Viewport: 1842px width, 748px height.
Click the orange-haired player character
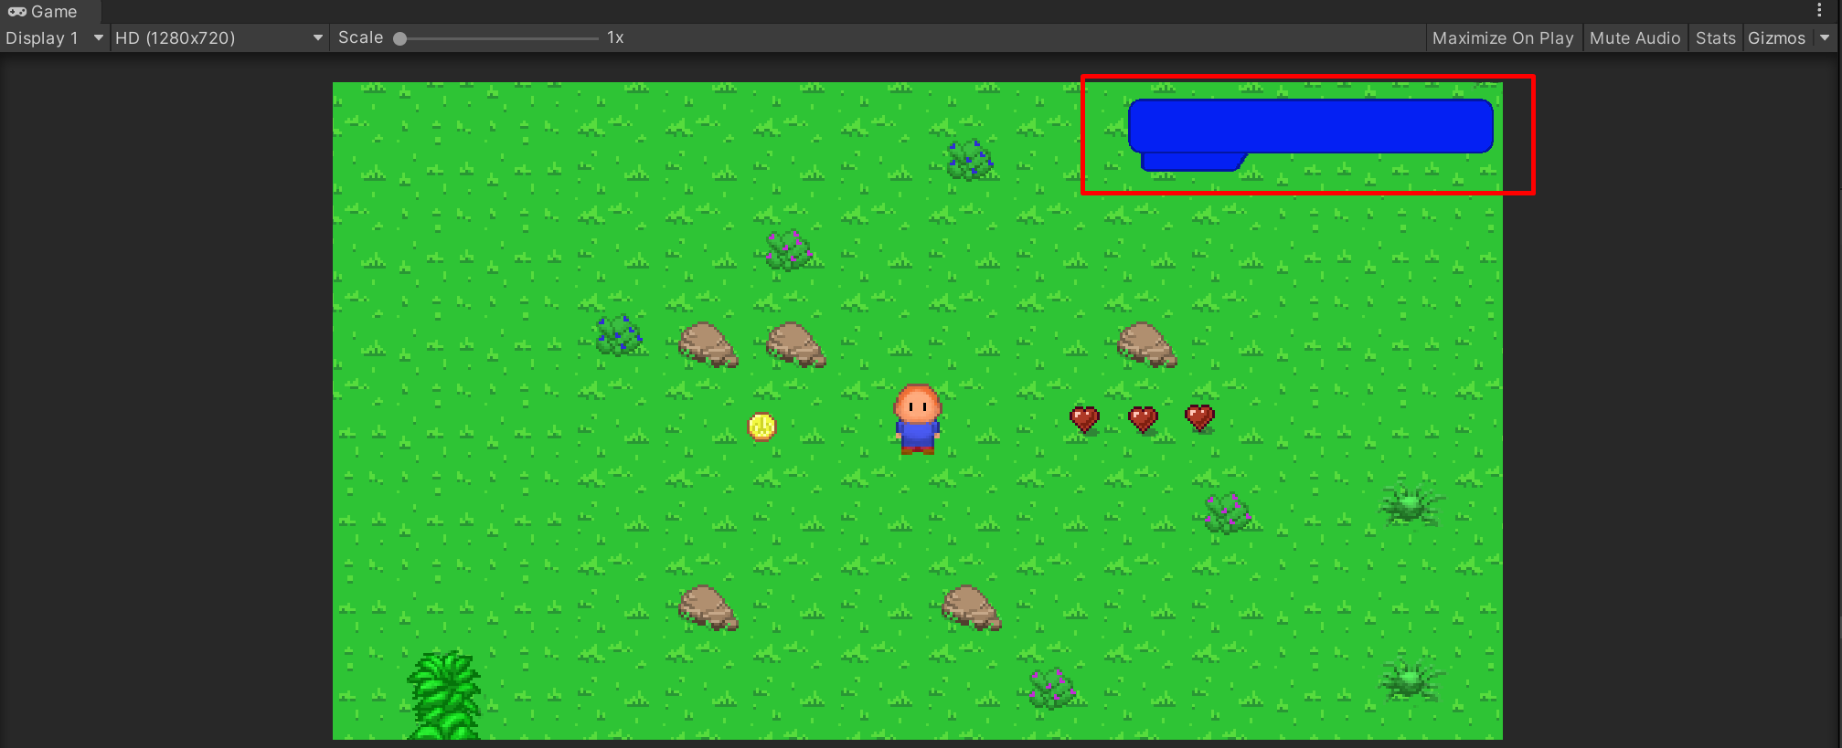[x=917, y=419]
